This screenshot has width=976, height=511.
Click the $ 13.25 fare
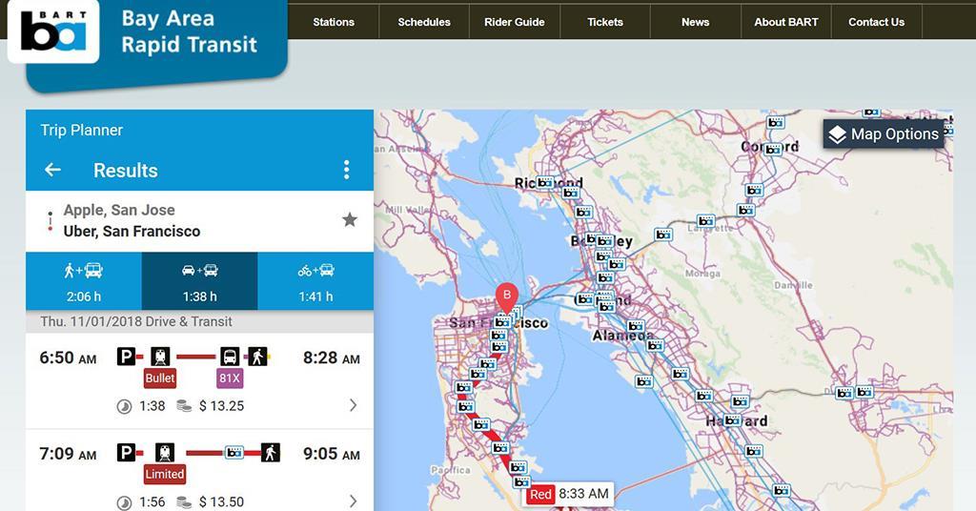pos(221,406)
